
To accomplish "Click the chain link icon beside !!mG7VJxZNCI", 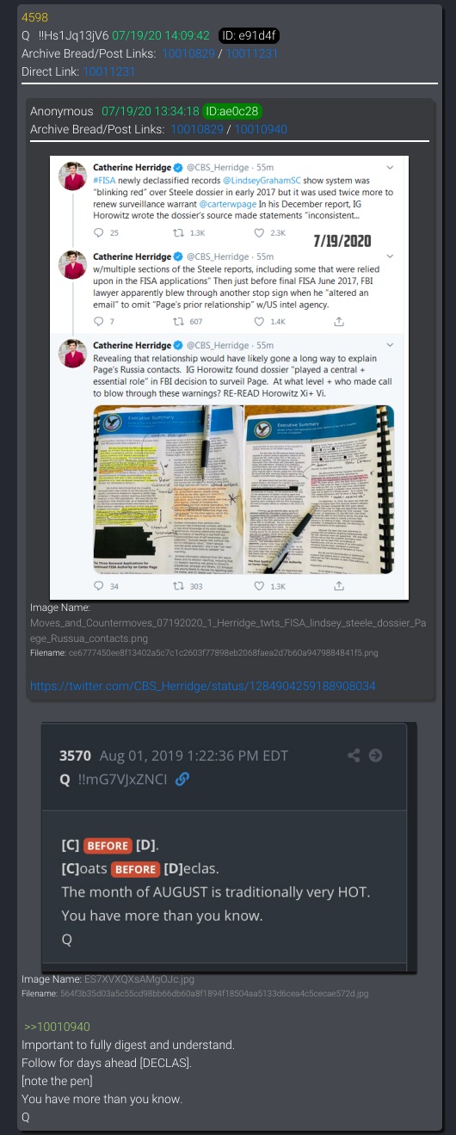I will (x=182, y=779).
